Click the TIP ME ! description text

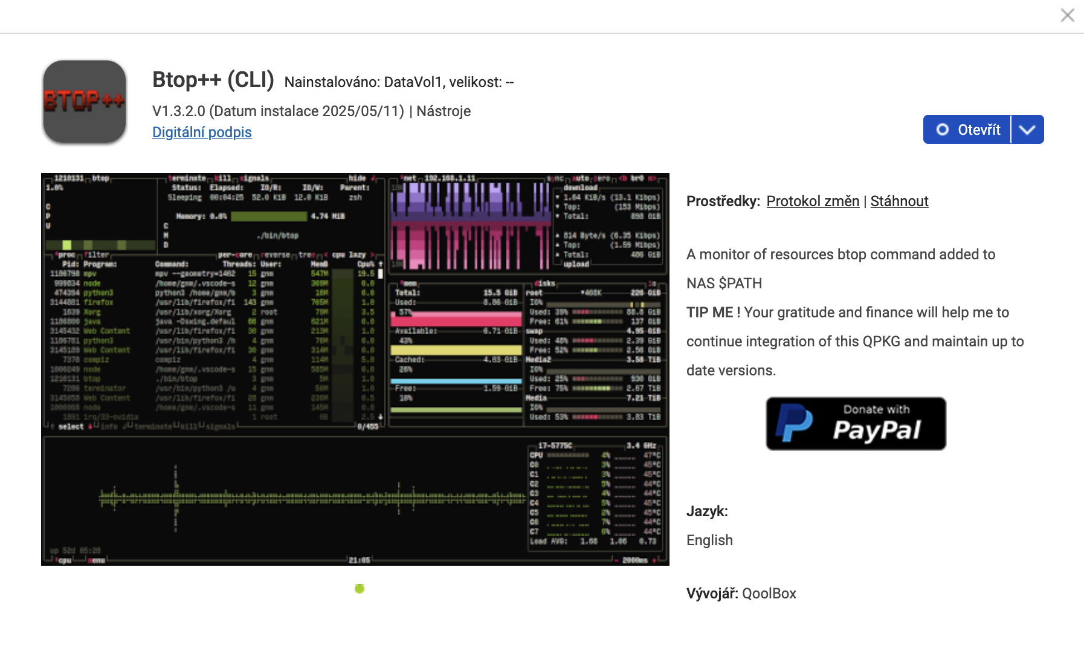713,312
